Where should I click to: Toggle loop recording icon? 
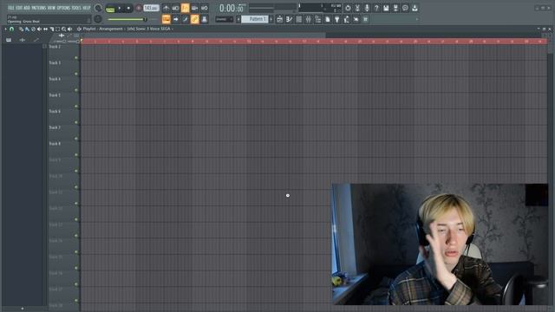pos(205,8)
